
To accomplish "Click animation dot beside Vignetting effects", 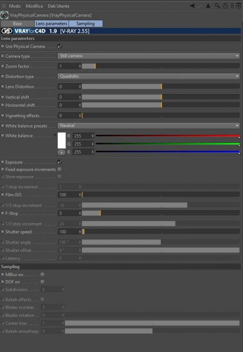I will tap(3, 116).
